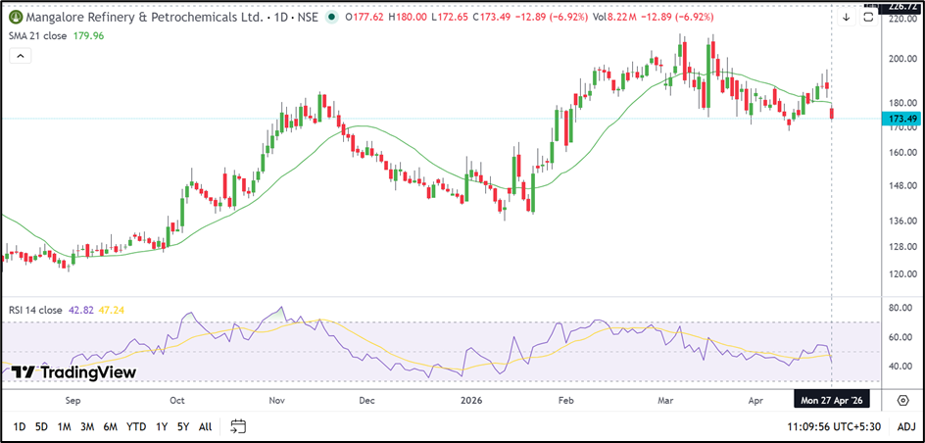Image resolution: width=925 pixels, height=443 pixels.
Task: Switch to 1M time range
Action: (x=65, y=426)
